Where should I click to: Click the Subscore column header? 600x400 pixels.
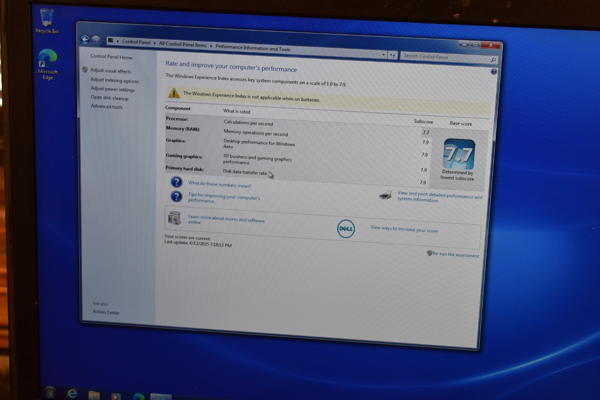pyautogui.click(x=423, y=121)
